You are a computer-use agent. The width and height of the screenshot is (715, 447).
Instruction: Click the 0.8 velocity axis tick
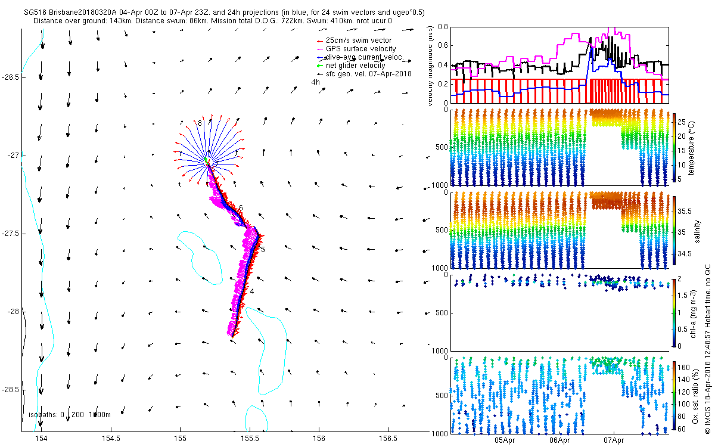click(x=442, y=27)
